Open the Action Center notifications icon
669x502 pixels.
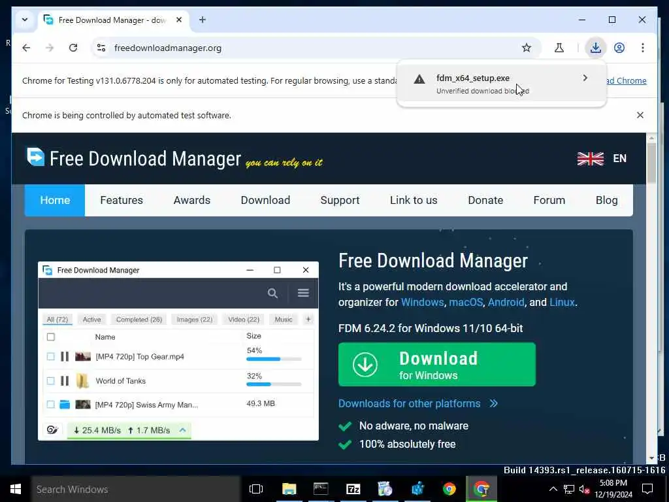pyautogui.click(x=647, y=489)
